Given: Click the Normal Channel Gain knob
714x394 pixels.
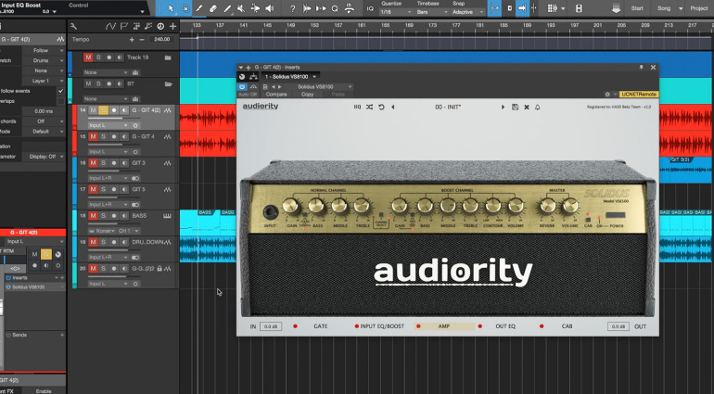Looking at the screenshot, I should pyautogui.click(x=291, y=207).
